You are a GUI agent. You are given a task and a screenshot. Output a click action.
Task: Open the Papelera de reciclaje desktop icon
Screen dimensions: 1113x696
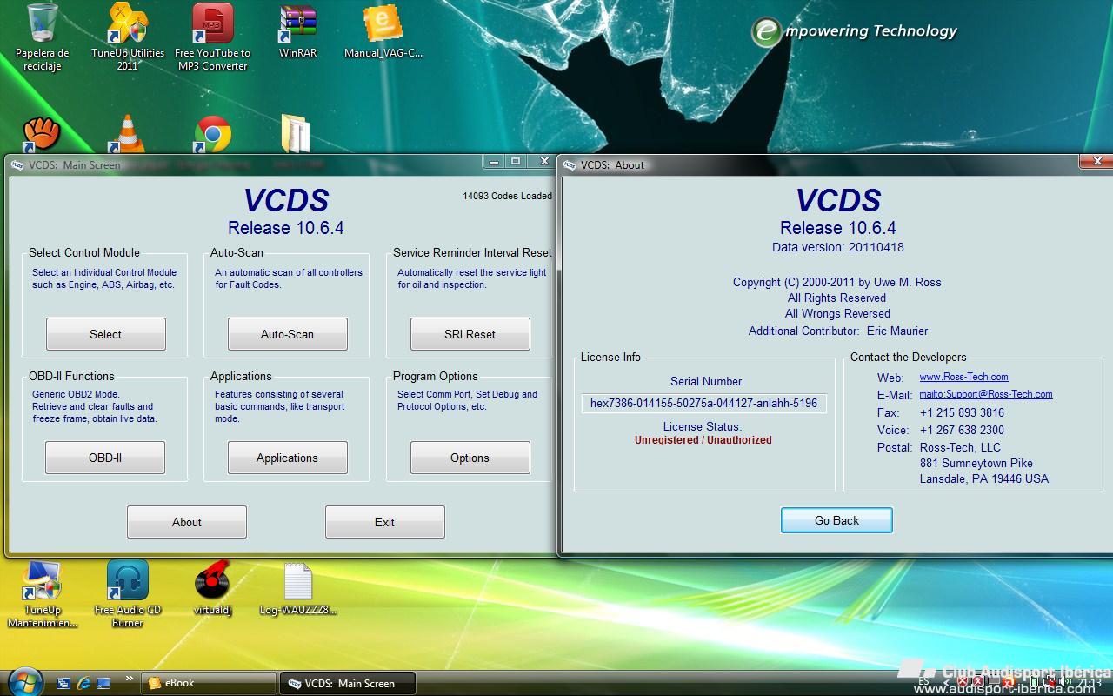click(x=42, y=26)
